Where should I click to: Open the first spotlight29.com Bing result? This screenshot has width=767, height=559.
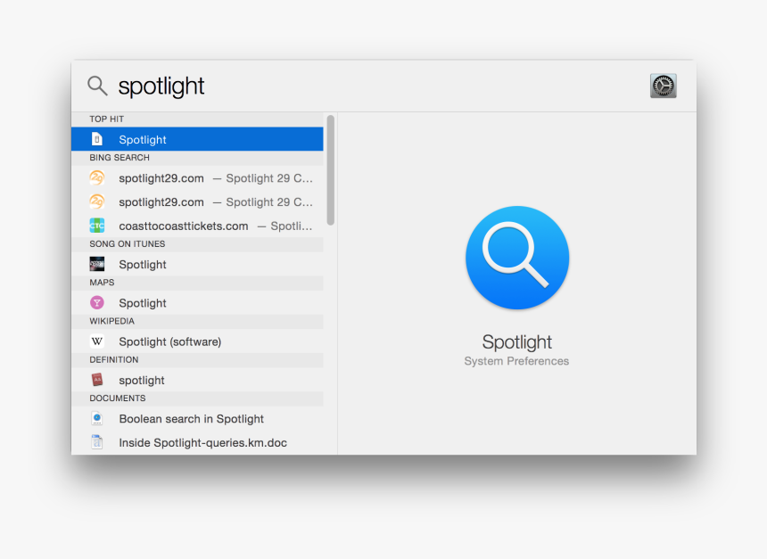pyautogui.click(x=161, y=178)
